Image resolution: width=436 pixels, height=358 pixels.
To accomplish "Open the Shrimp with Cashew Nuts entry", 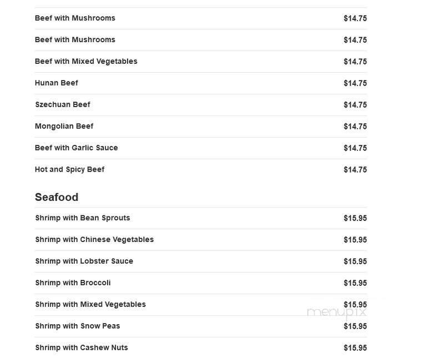I will (82, 348).
